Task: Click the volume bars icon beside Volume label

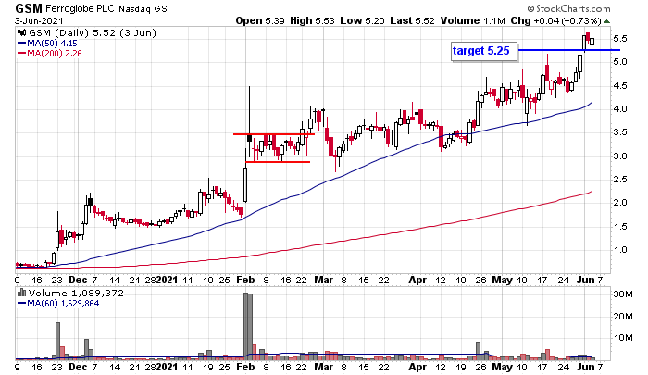Action: [22, 294]
